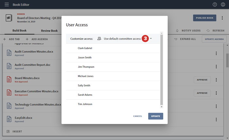The image size is (229, 140).
Task: Click the hidden book eye icon
Action: pos(9,18)
